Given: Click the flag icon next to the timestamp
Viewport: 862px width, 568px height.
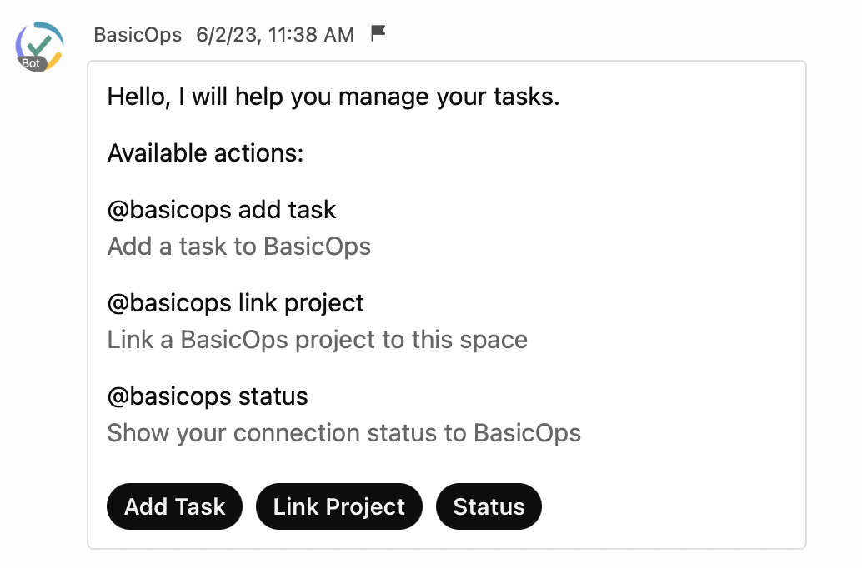Looking at the screenshot, I should coord(378,33).
